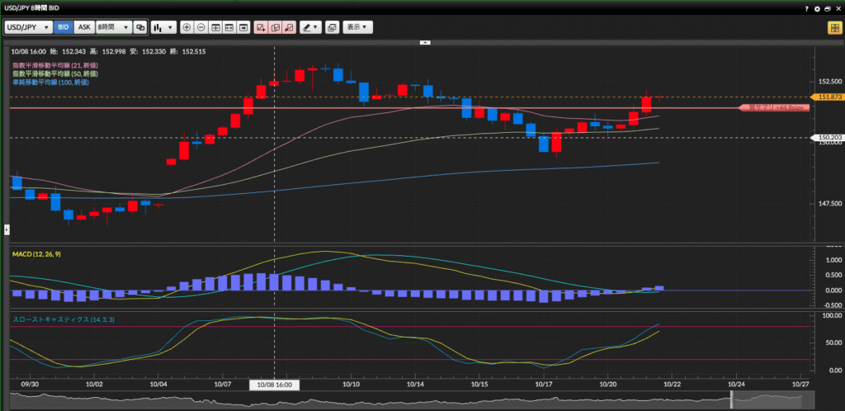This screenshot has width=845, height=411.
Task: Switch price display to ASK
Action: coord(84,27)
